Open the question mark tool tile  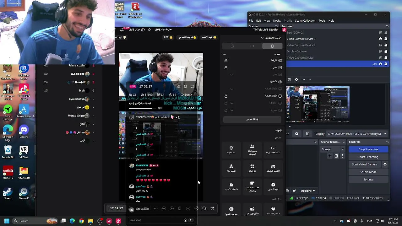[273, 186]
